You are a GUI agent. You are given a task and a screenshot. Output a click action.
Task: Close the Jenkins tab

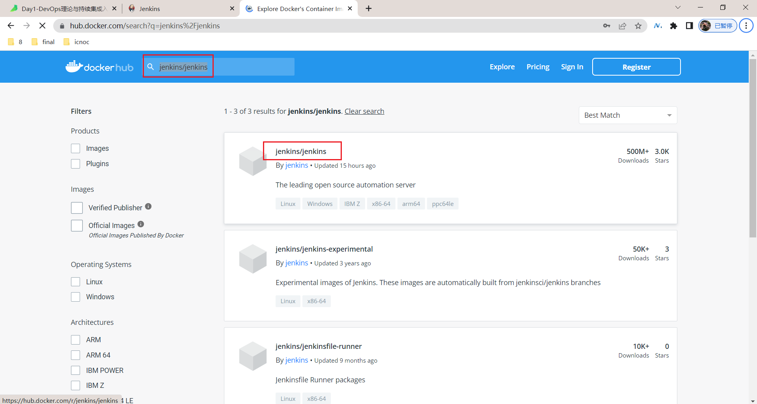click(232, 8)
